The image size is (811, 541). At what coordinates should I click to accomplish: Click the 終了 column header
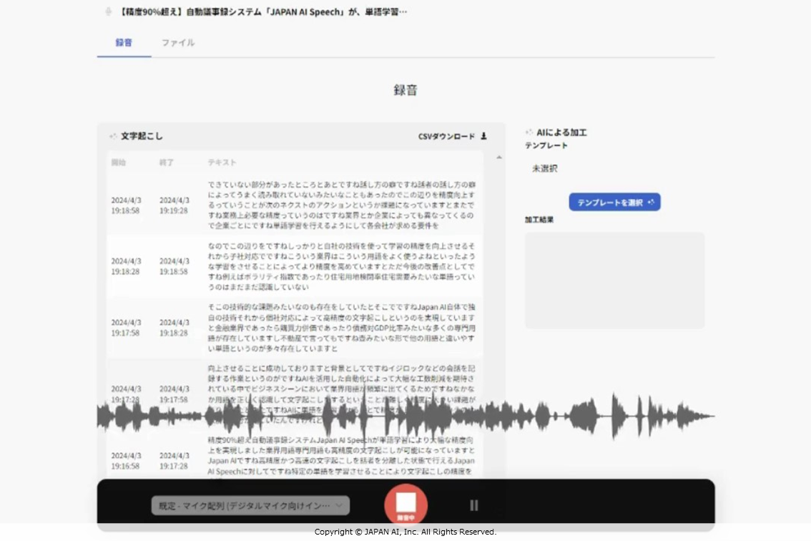coord(167,162)
